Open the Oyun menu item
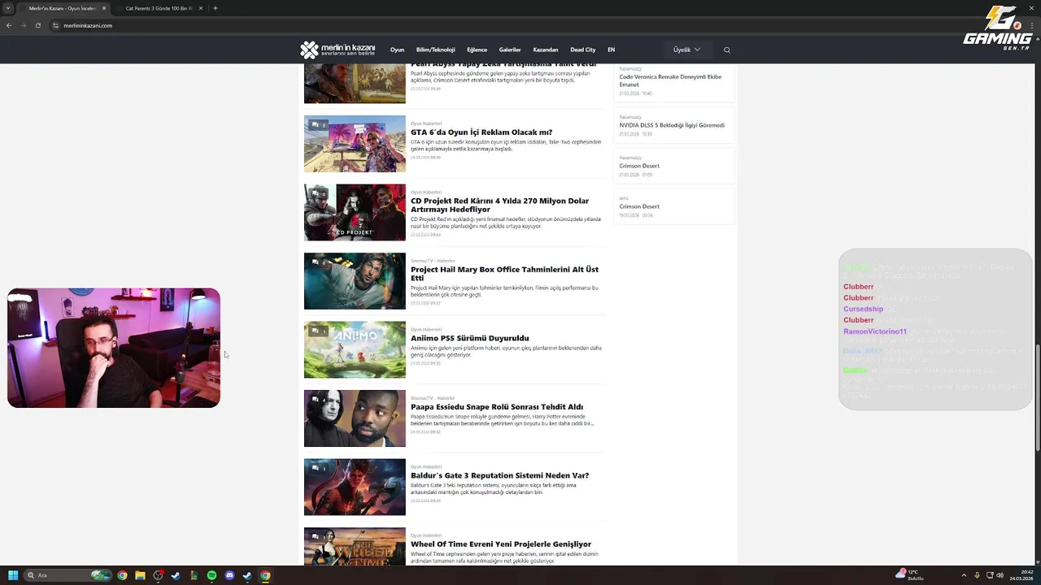 point(397,50)
